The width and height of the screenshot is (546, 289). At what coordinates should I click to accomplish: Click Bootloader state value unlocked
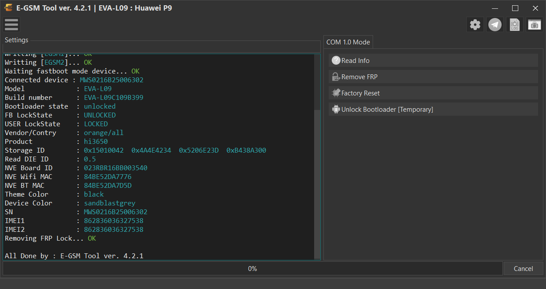pos(100,106)
